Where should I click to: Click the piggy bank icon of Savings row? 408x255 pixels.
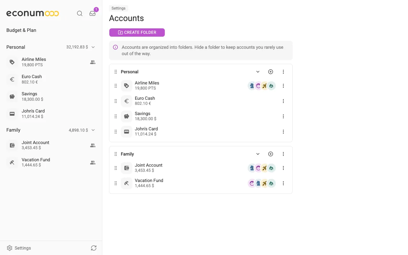point(127,116)
